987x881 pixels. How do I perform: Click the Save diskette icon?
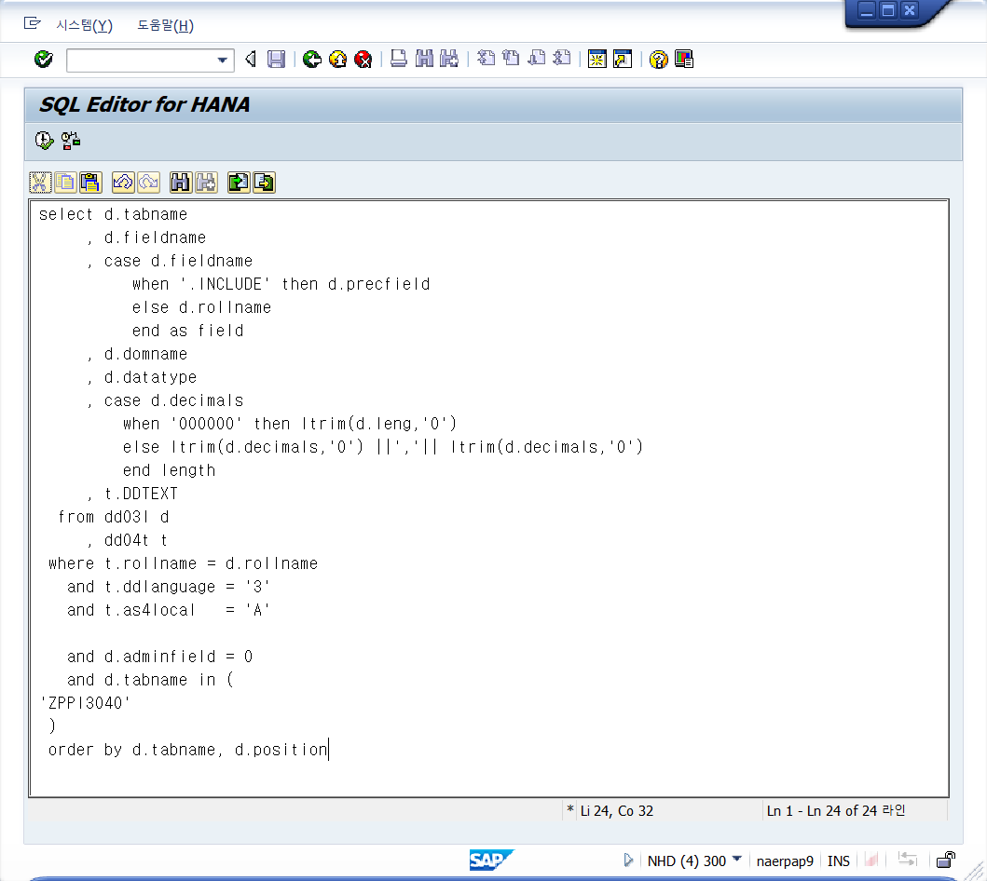click(x=276, y=59)
